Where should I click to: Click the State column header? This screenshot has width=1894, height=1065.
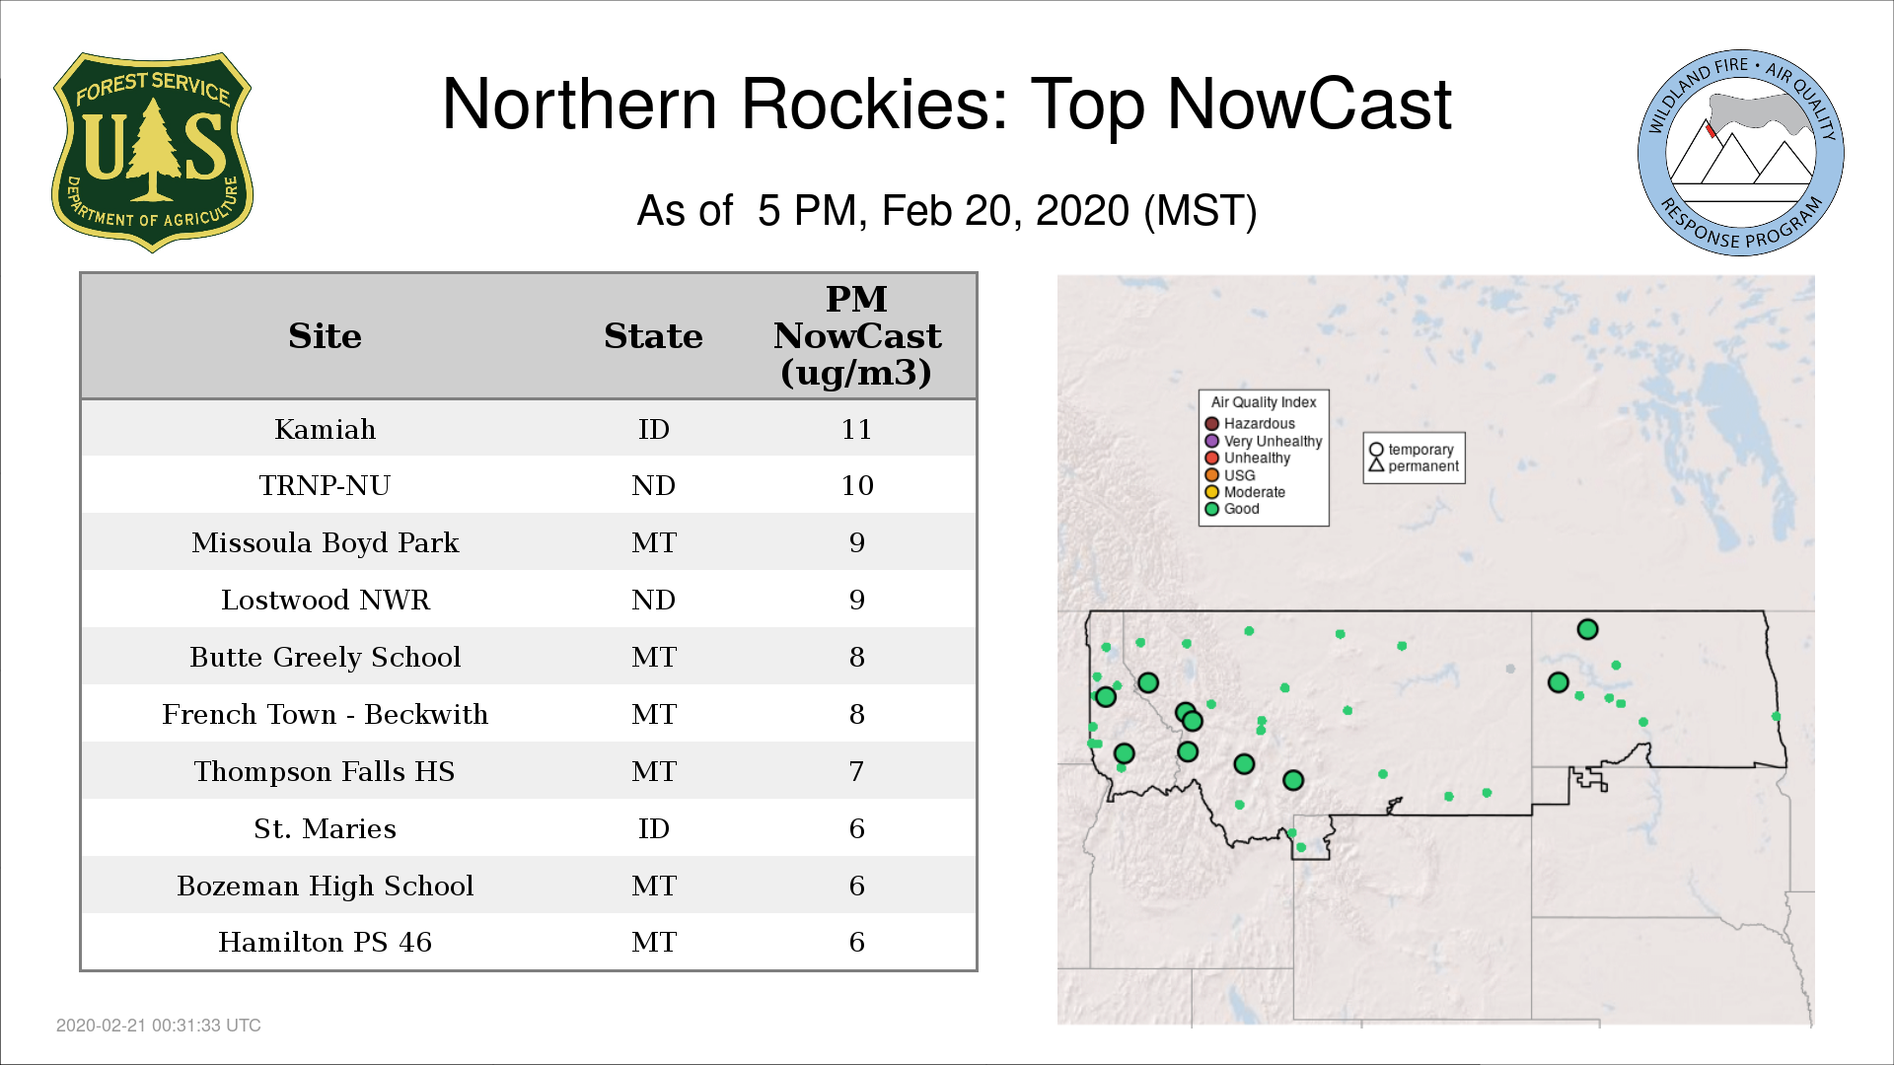pos(653,336)
